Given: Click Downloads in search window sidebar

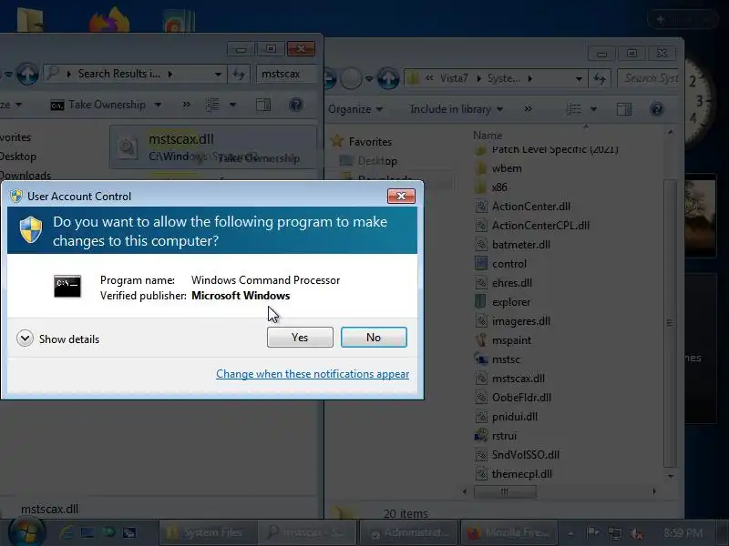Looking at the screenshot, I should [x=26, y=176].
